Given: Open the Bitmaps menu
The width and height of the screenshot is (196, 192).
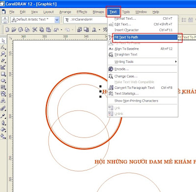Looking at the screenshot, I should [x=98, y=12].
